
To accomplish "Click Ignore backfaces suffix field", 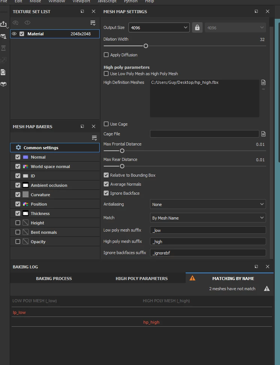I will pos(208,253).
